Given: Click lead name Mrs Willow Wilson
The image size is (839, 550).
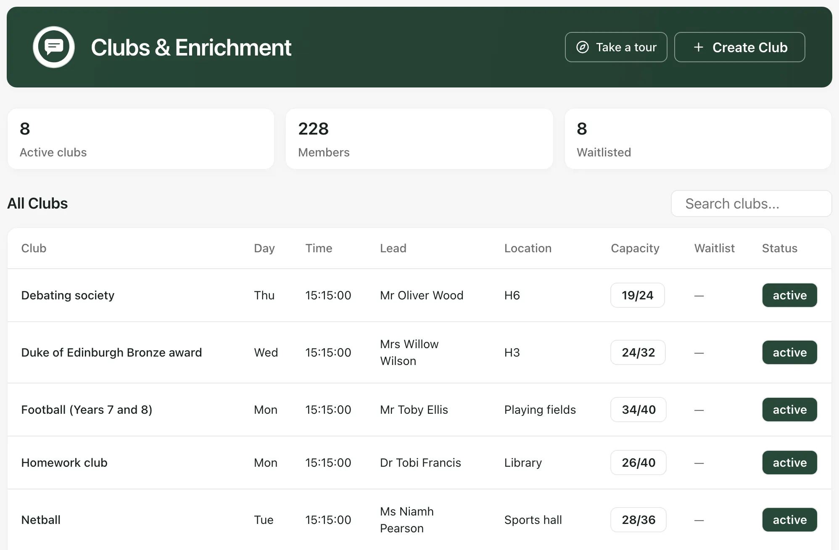Looking at the screenshot, I should (409, 352).
